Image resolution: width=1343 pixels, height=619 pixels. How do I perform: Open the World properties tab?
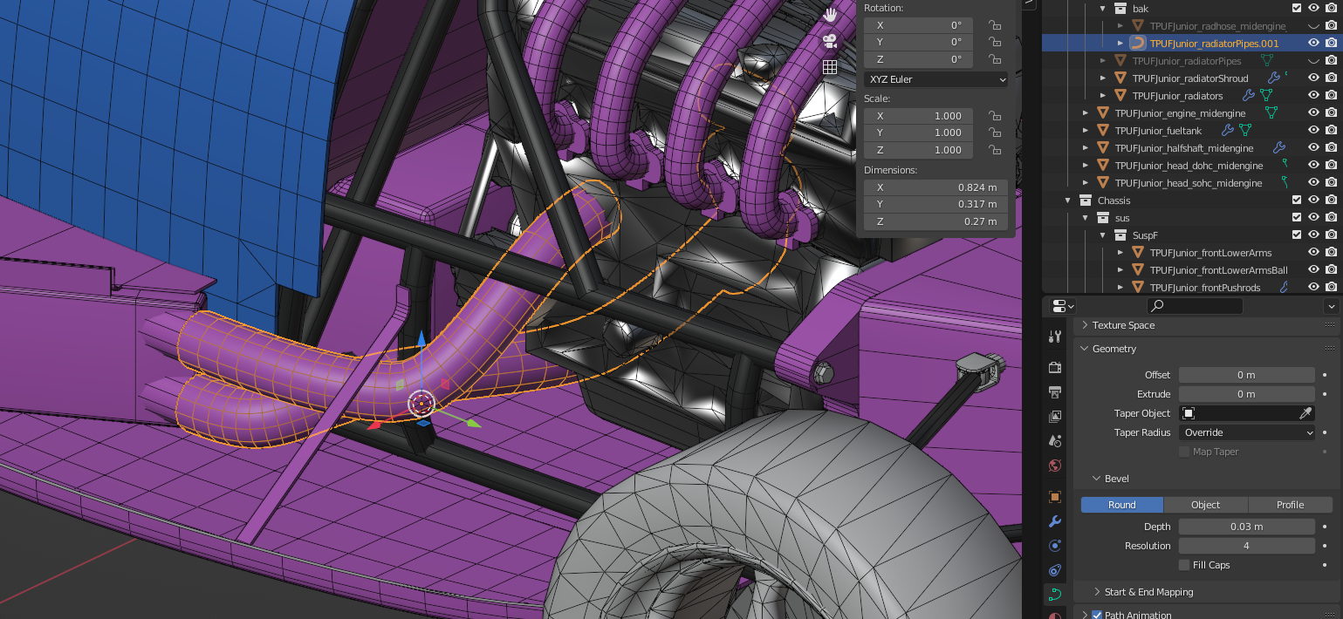1055,466
